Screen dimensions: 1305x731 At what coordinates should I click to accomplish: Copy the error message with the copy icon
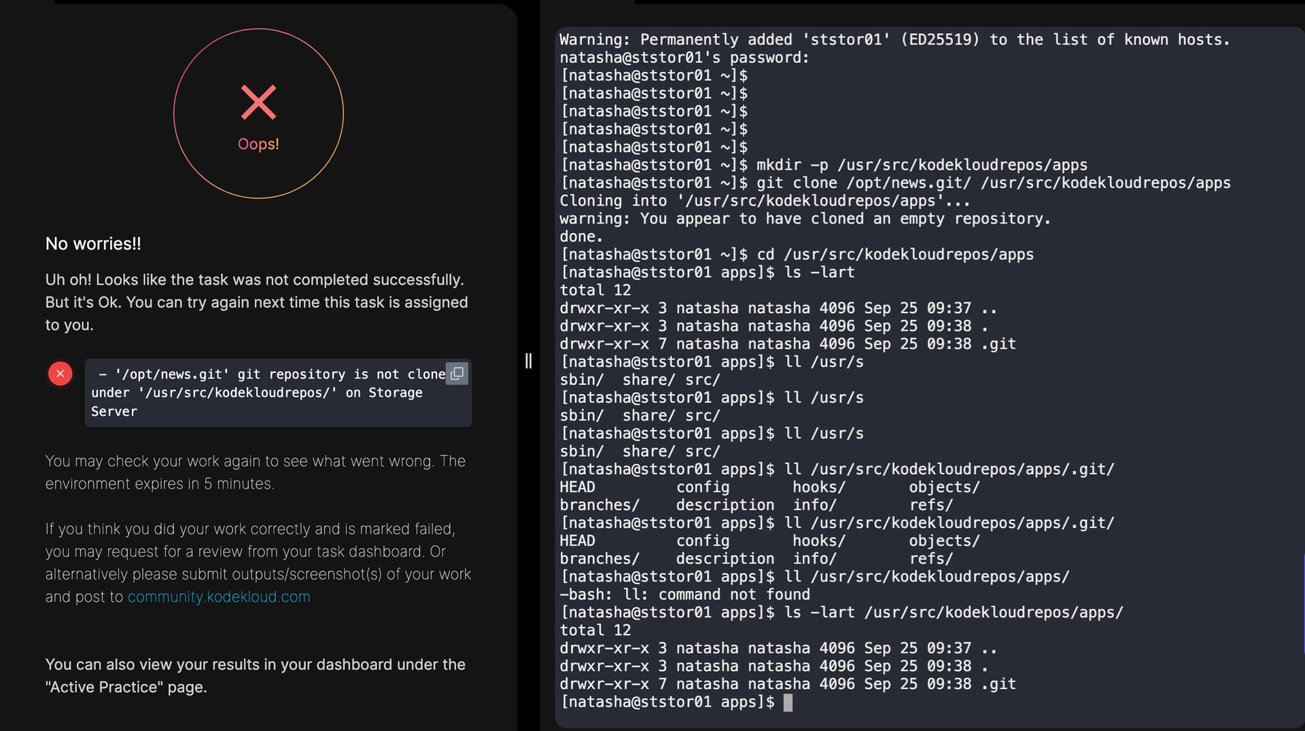coord(457,373)
